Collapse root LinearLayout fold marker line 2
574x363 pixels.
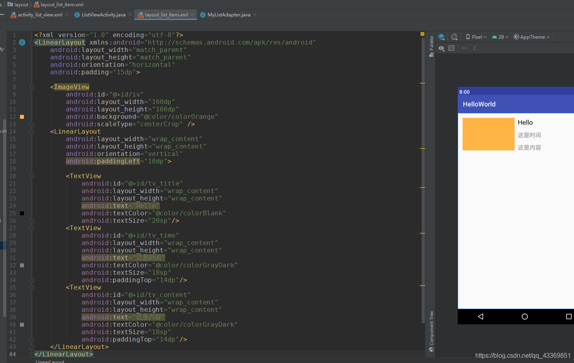(x=32, y=43)
